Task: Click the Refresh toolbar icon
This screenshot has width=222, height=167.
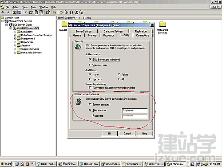Action: [x=36, y=12]
